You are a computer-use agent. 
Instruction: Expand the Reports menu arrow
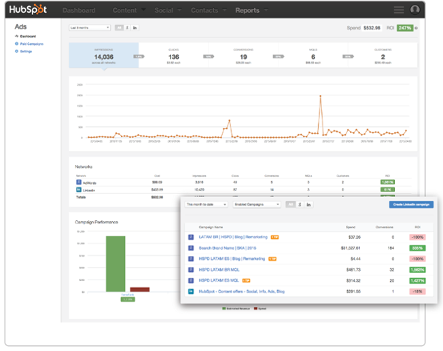[266, 10]
